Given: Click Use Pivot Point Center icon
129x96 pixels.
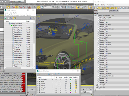Looking at the screenshot, I should [x=53, y=7].
